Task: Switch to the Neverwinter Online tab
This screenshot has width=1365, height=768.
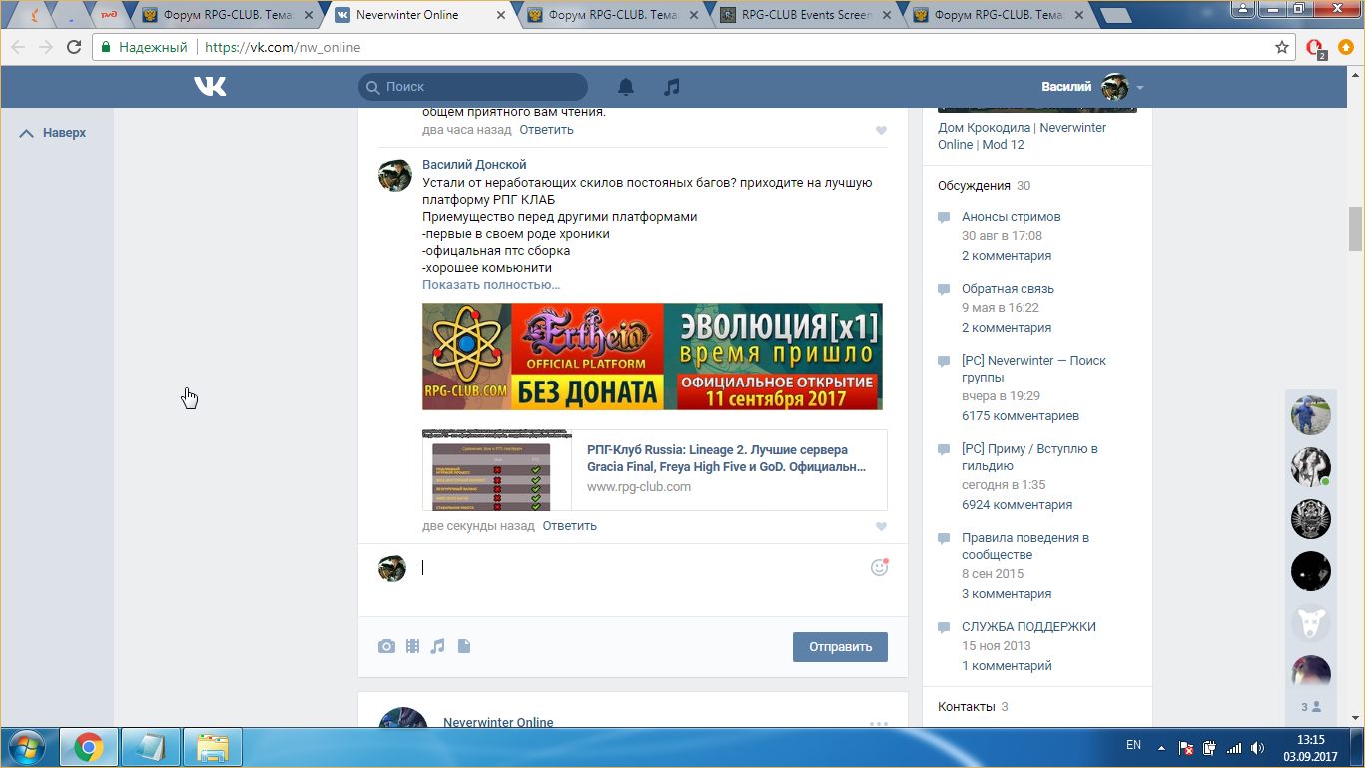Action: [419, 15]
